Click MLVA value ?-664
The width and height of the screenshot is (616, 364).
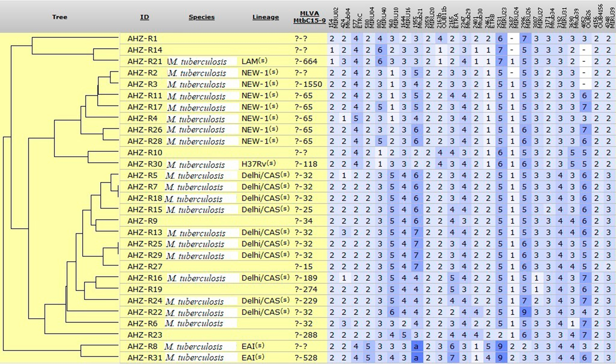[x=306, y=61]
